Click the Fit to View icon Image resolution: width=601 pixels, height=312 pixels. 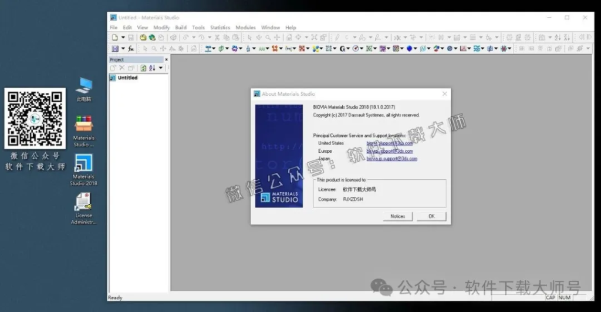tap(314, 38)
